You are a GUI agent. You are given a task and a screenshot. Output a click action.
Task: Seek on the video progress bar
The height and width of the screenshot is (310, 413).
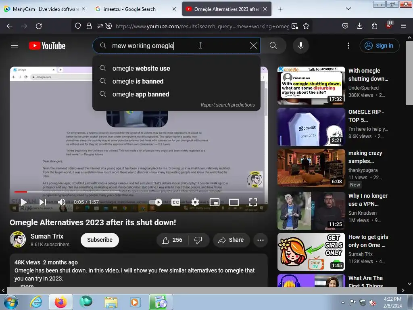139,192
